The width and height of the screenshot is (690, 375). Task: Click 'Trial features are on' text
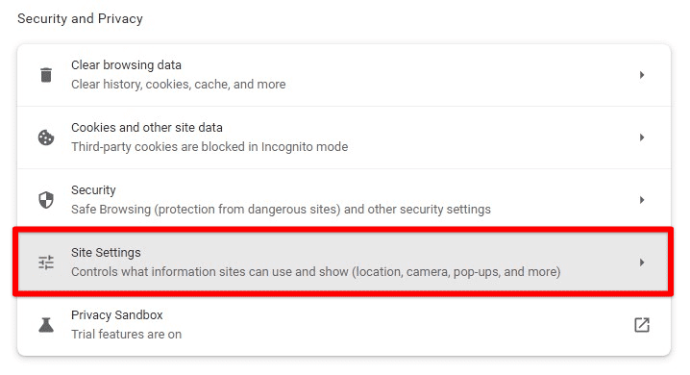[127, 334]
